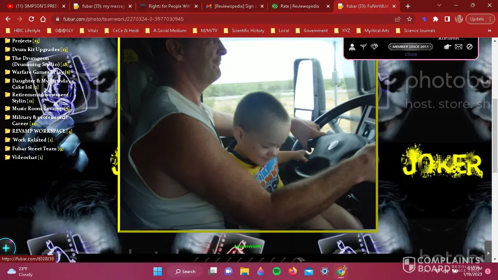This screenshot has width=498, height=280.
Task: Open a new browser tab
Action: [x=408, y=6]
